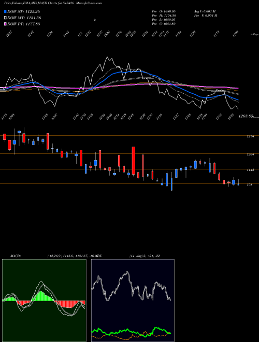Click the 'Pre O: 1080.05' value

pyautogui.click(x=164, y=11)
